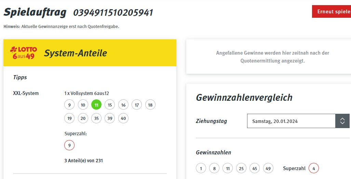The height and width of the screenshot is (179, 351).
Task: Click the 3 Anteil(e) von 231 text
Action: click(83, 161)
